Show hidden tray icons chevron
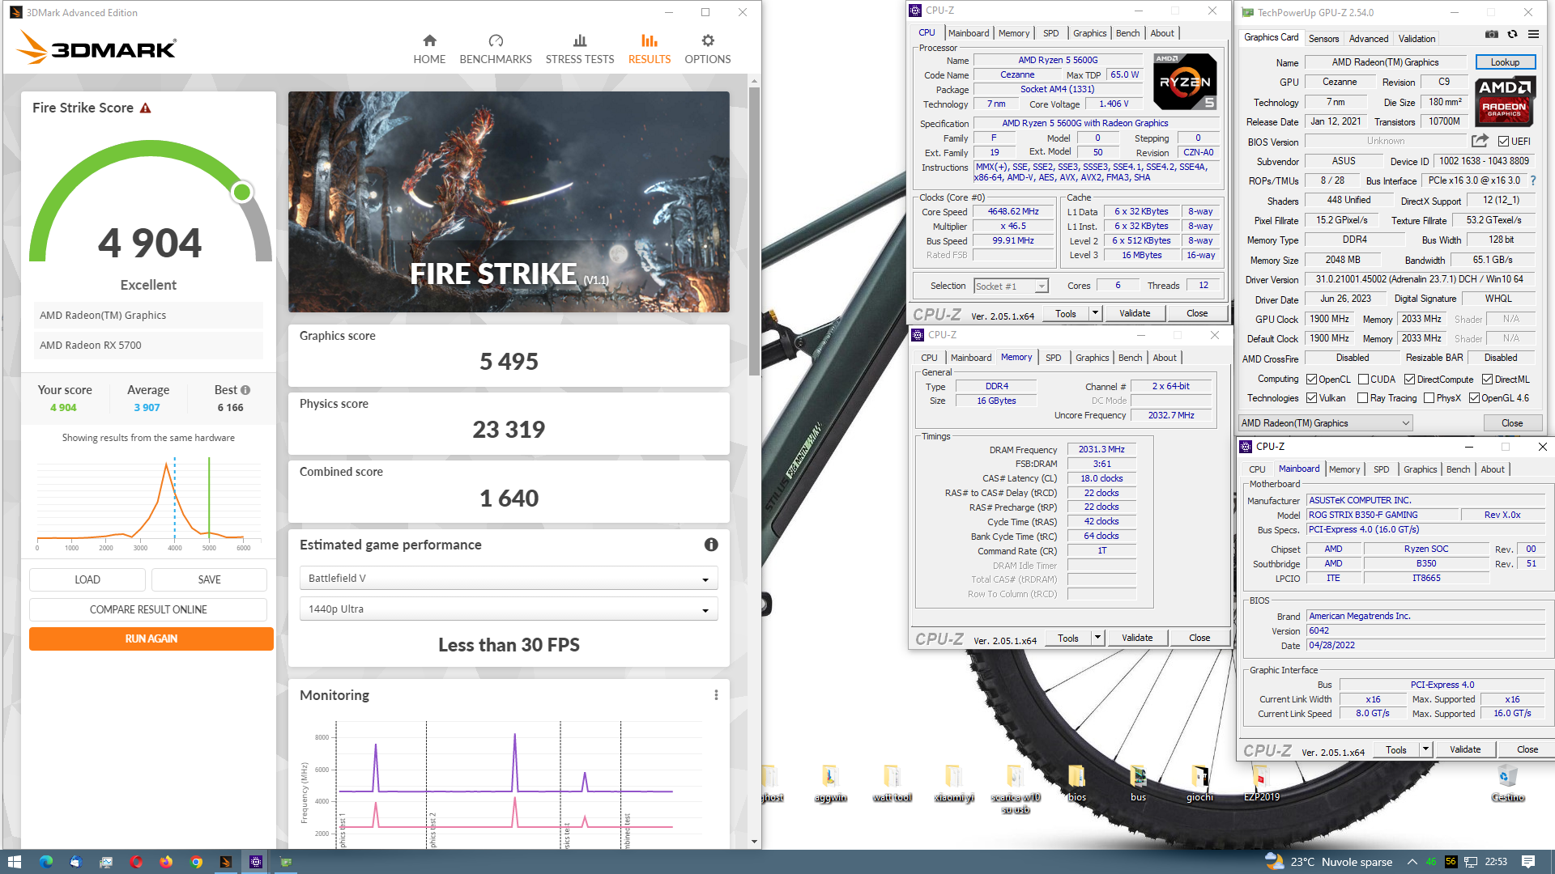Image resolution: width=1555 pixels, height=874 pixels. coord(1412,862)
